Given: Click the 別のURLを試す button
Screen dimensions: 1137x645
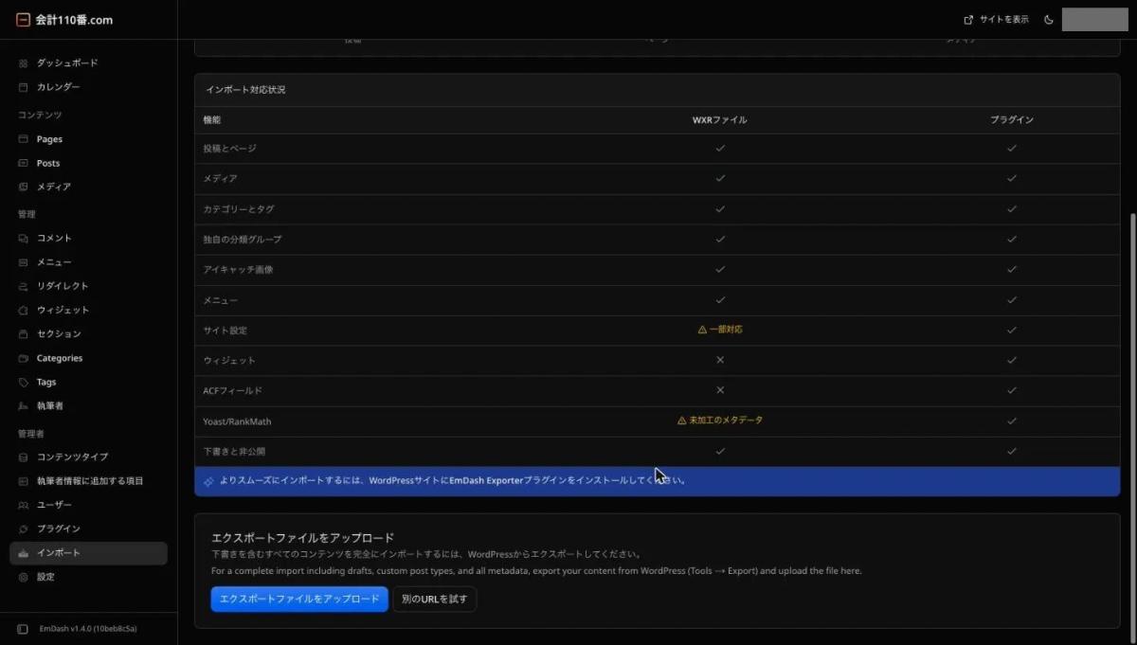Looking at the screenshot, I should tap(435, 599).
